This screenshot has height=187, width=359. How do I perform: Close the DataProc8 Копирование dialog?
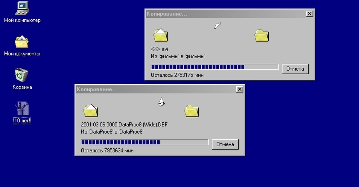(240, 89)
